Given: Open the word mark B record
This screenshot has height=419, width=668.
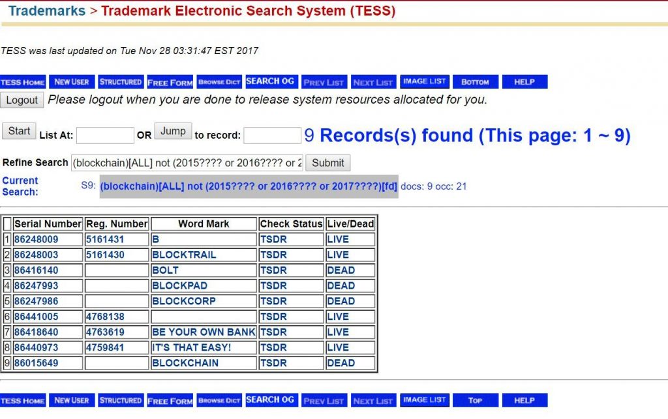Looking at the screenshot, I should pos(155,240).
